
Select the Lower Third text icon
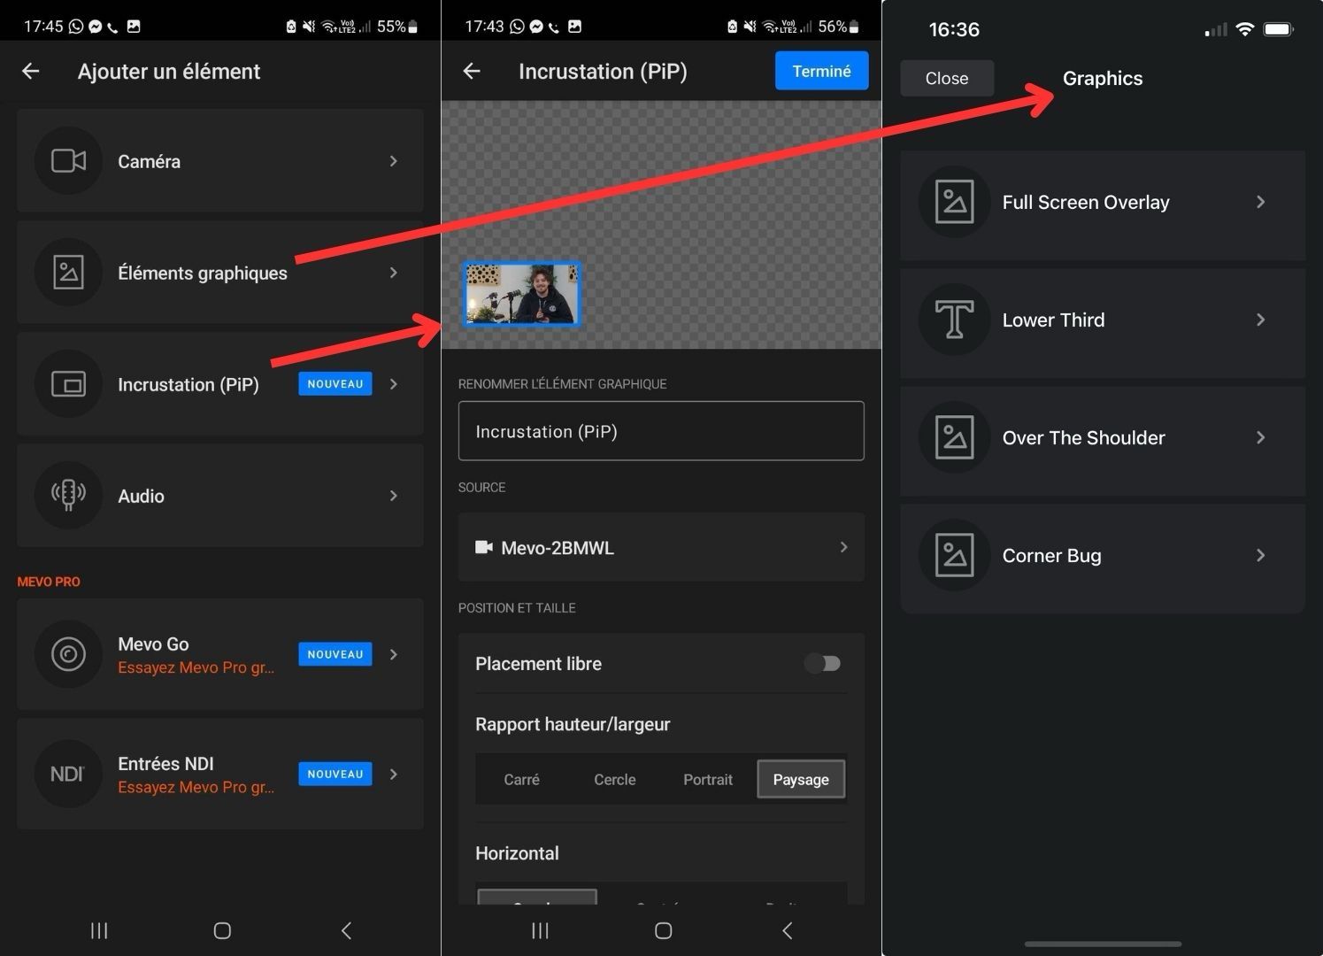pos(954,320)
